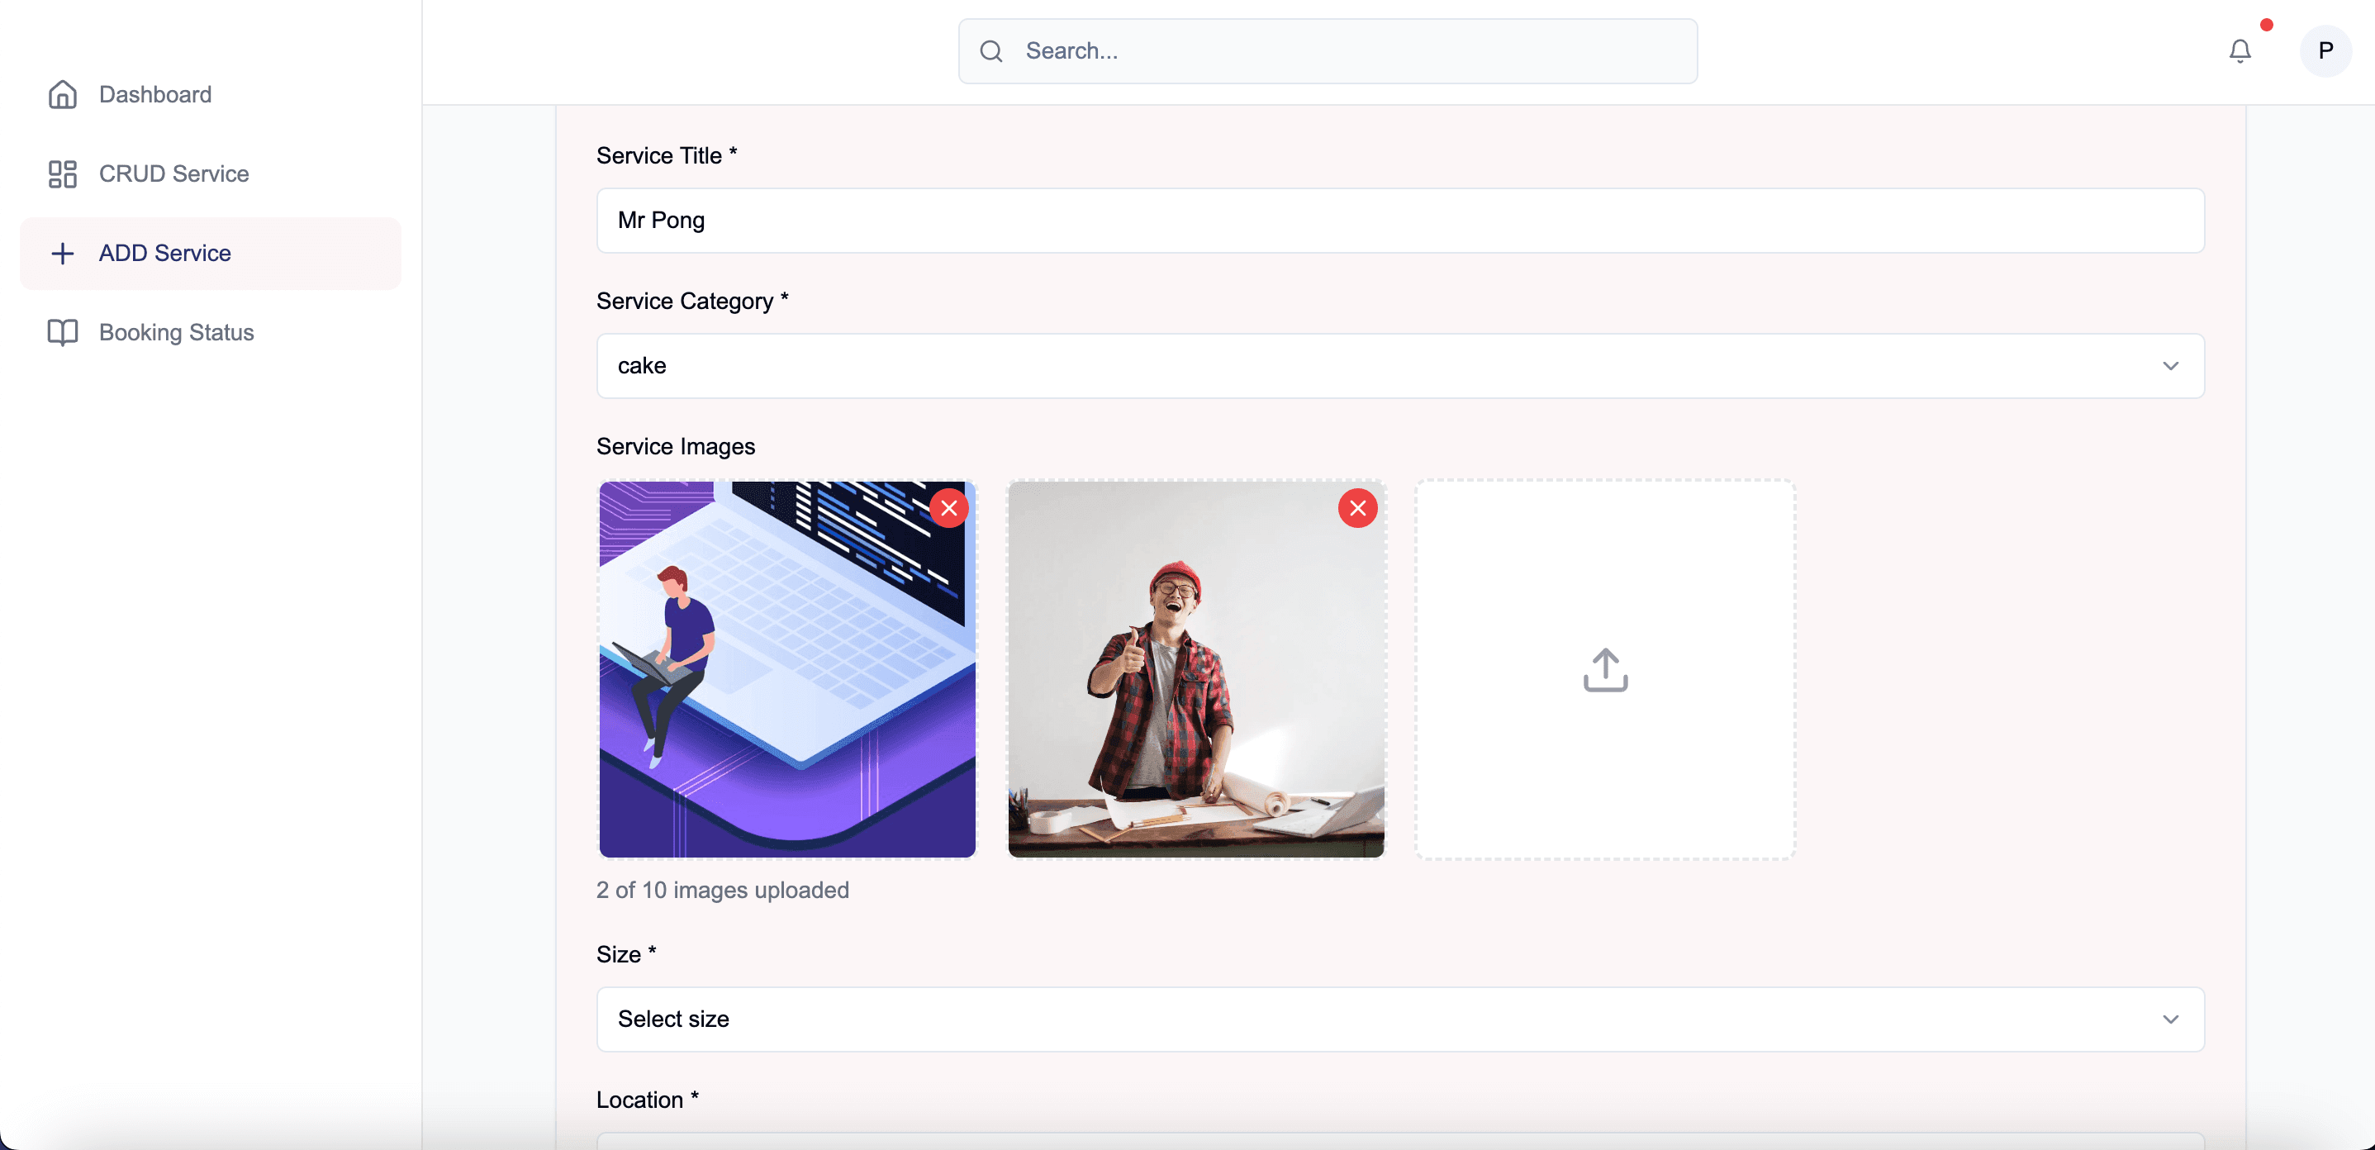This screenshot has width=2375, height=1150.
Task: Click the search magnifier icon
Action: click(991, 50)
